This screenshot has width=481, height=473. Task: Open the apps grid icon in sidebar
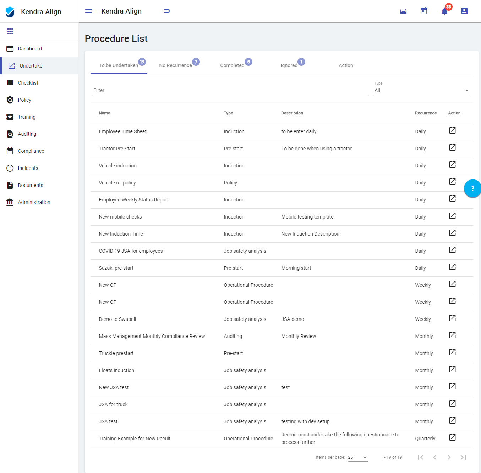[x=10, y=31]
